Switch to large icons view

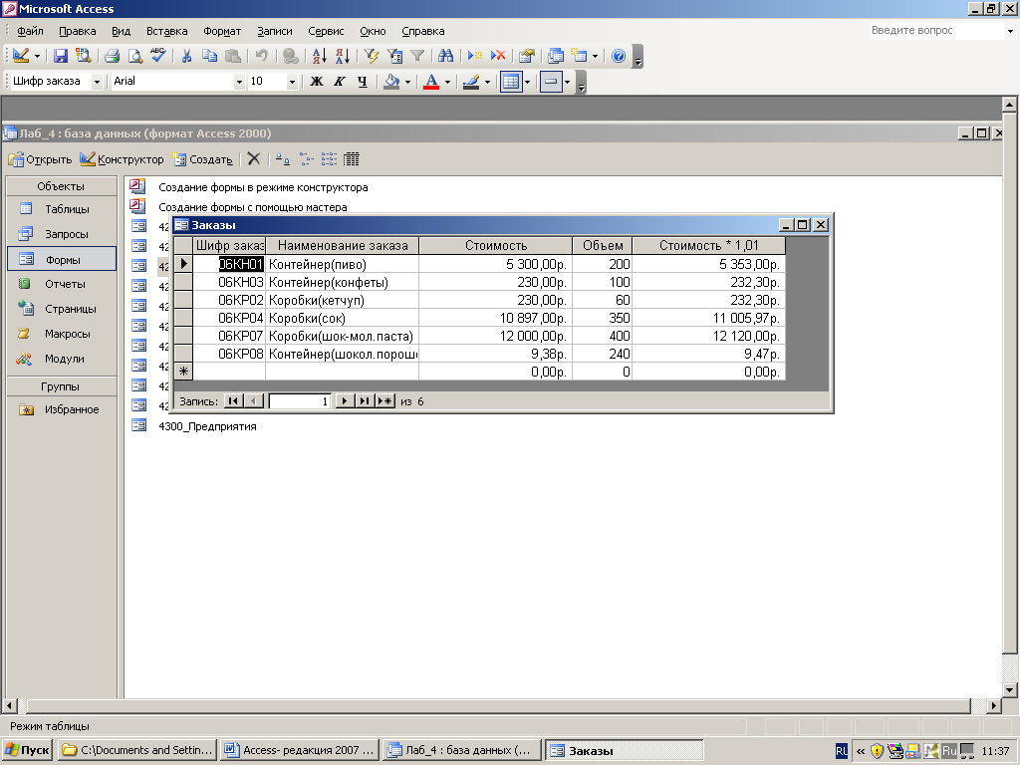[x=283, y=159]
